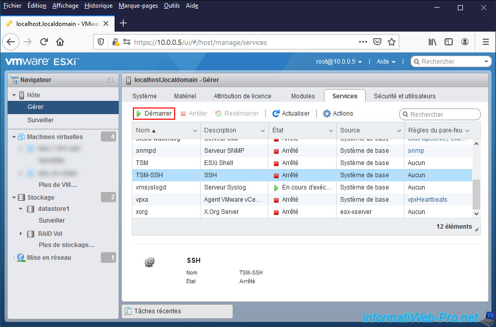496x327 pixels.
Task: Open the root@10.0.0.5 user dropdown
Action: [339, 62]
